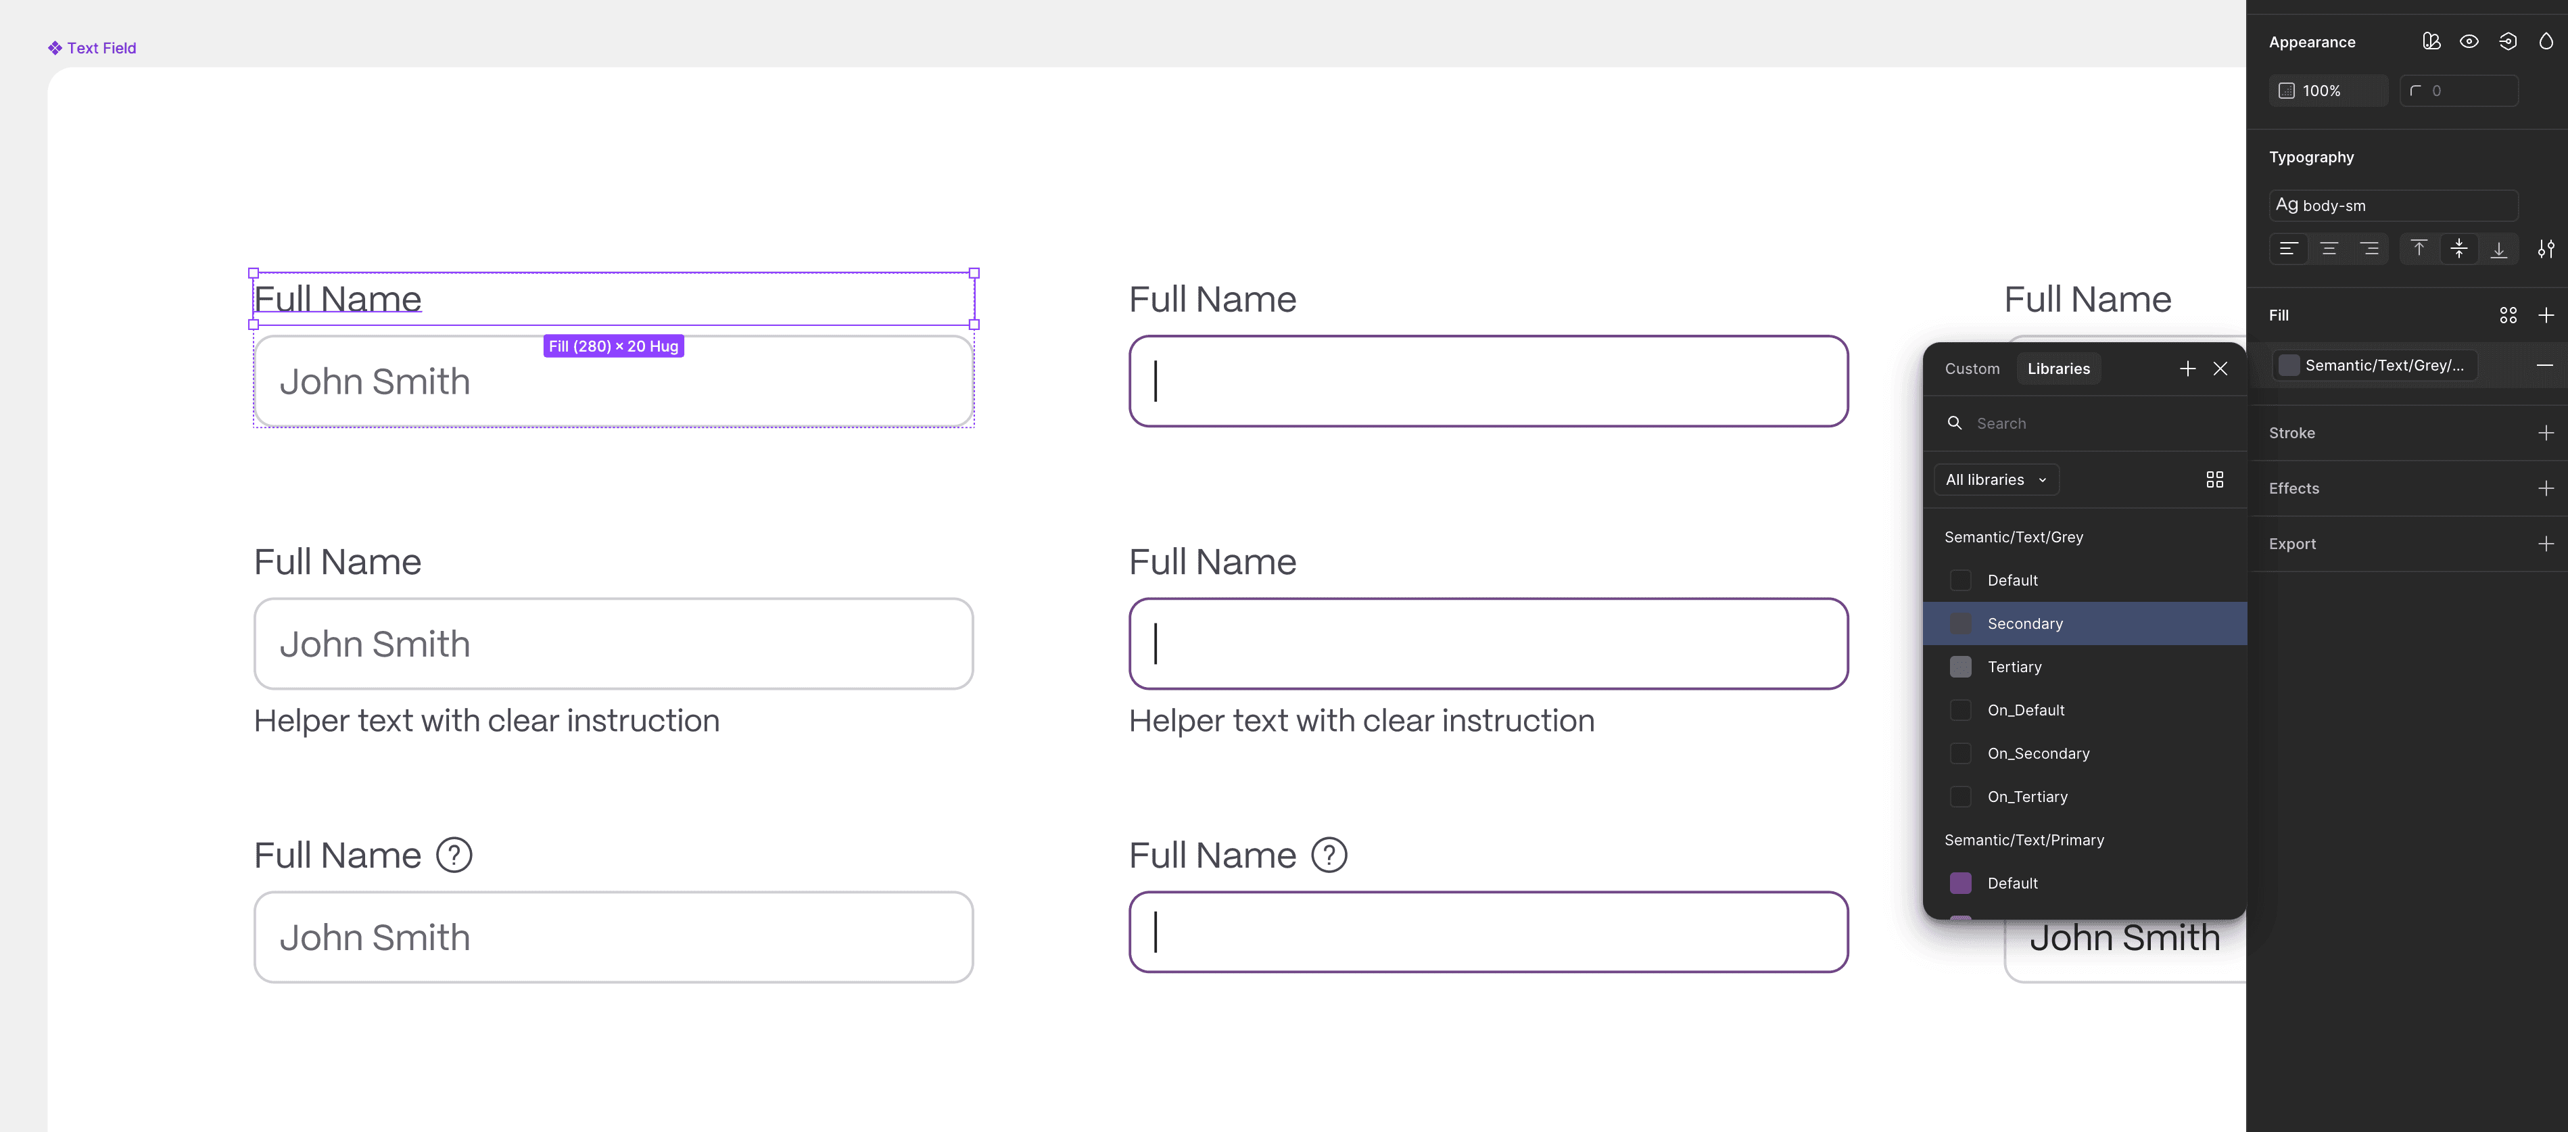Align text left
The width and height of the screenshot is (2568, 1132).
(x=2289, y=248)
